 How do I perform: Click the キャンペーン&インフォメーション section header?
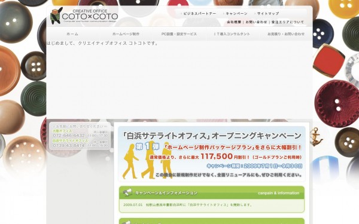pos(212,193)
